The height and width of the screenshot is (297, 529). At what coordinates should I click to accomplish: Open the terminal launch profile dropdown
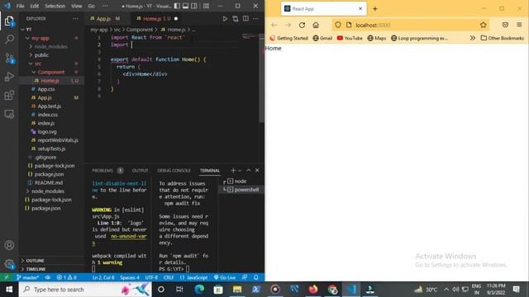coord(241,171)
